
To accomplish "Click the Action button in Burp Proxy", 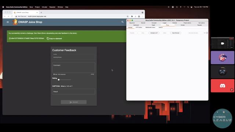I will (164, 33).
